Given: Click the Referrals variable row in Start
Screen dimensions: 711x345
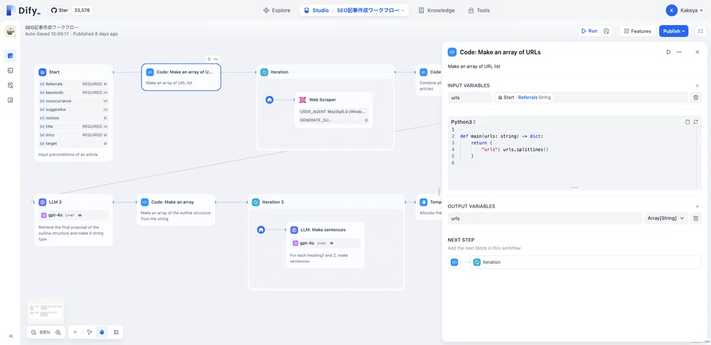Looking at the screenshot, I should [x=74, y=84].
